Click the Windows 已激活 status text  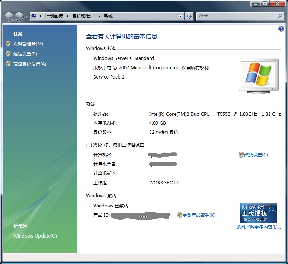[111, 206]
